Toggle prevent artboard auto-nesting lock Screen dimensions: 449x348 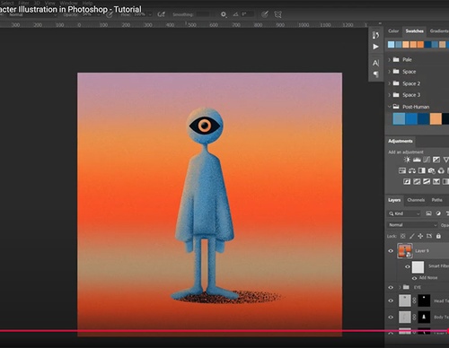tap(429, 236)
